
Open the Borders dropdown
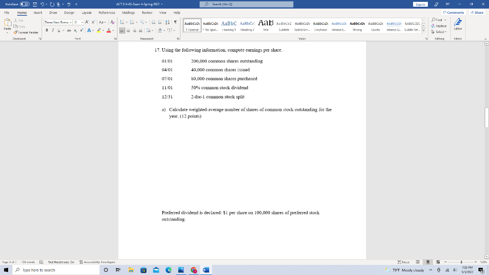point(174,30)
